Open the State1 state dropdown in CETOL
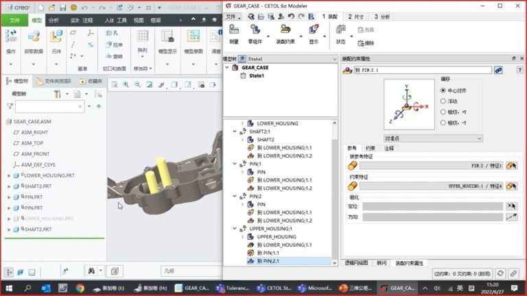527x296 pixels. tap(292, 59)
